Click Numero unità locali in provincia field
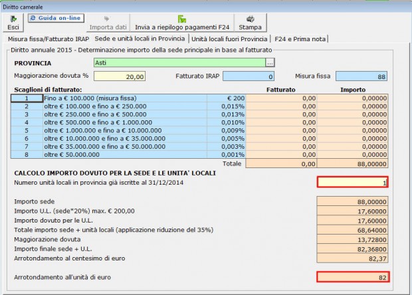 point(353,182)
